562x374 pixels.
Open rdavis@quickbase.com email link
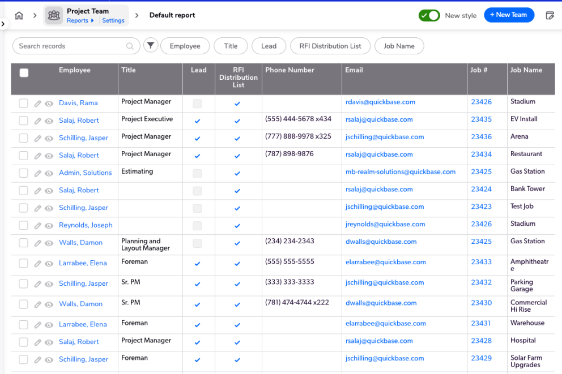coord(380,102)
